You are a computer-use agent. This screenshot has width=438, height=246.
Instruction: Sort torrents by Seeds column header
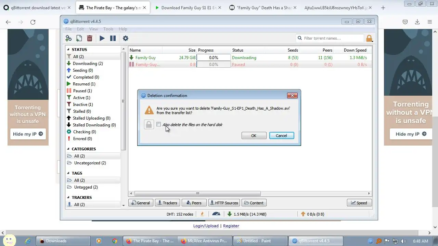pyautogui.click(x=293, y=50)
